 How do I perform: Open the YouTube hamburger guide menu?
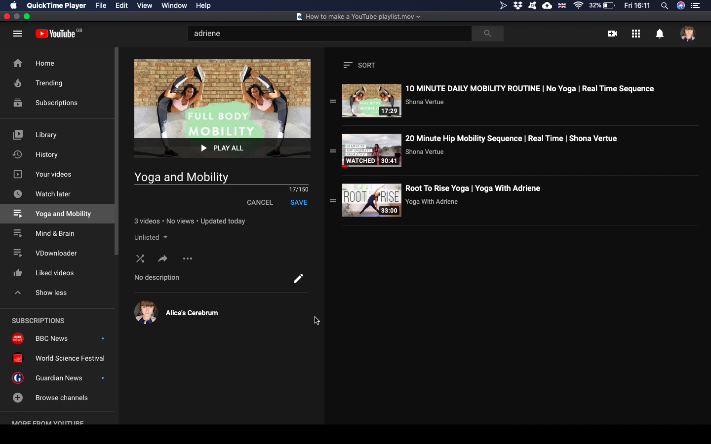(18, 34)
